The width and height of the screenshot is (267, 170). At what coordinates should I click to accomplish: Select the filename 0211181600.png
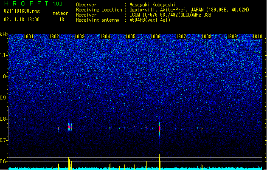pos(22,11)
